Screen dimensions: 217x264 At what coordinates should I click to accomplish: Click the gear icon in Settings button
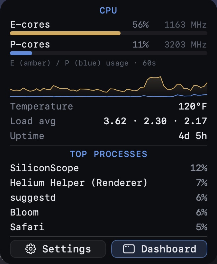(x=31, y=249)
